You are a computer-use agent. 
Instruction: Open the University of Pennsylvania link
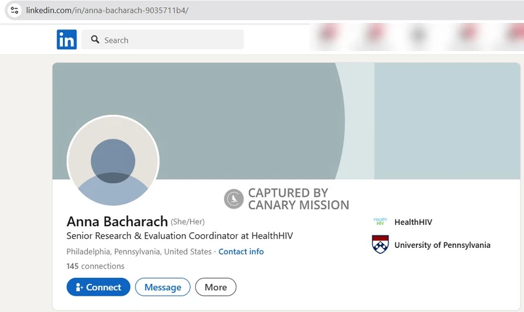(x=442, y=245)
